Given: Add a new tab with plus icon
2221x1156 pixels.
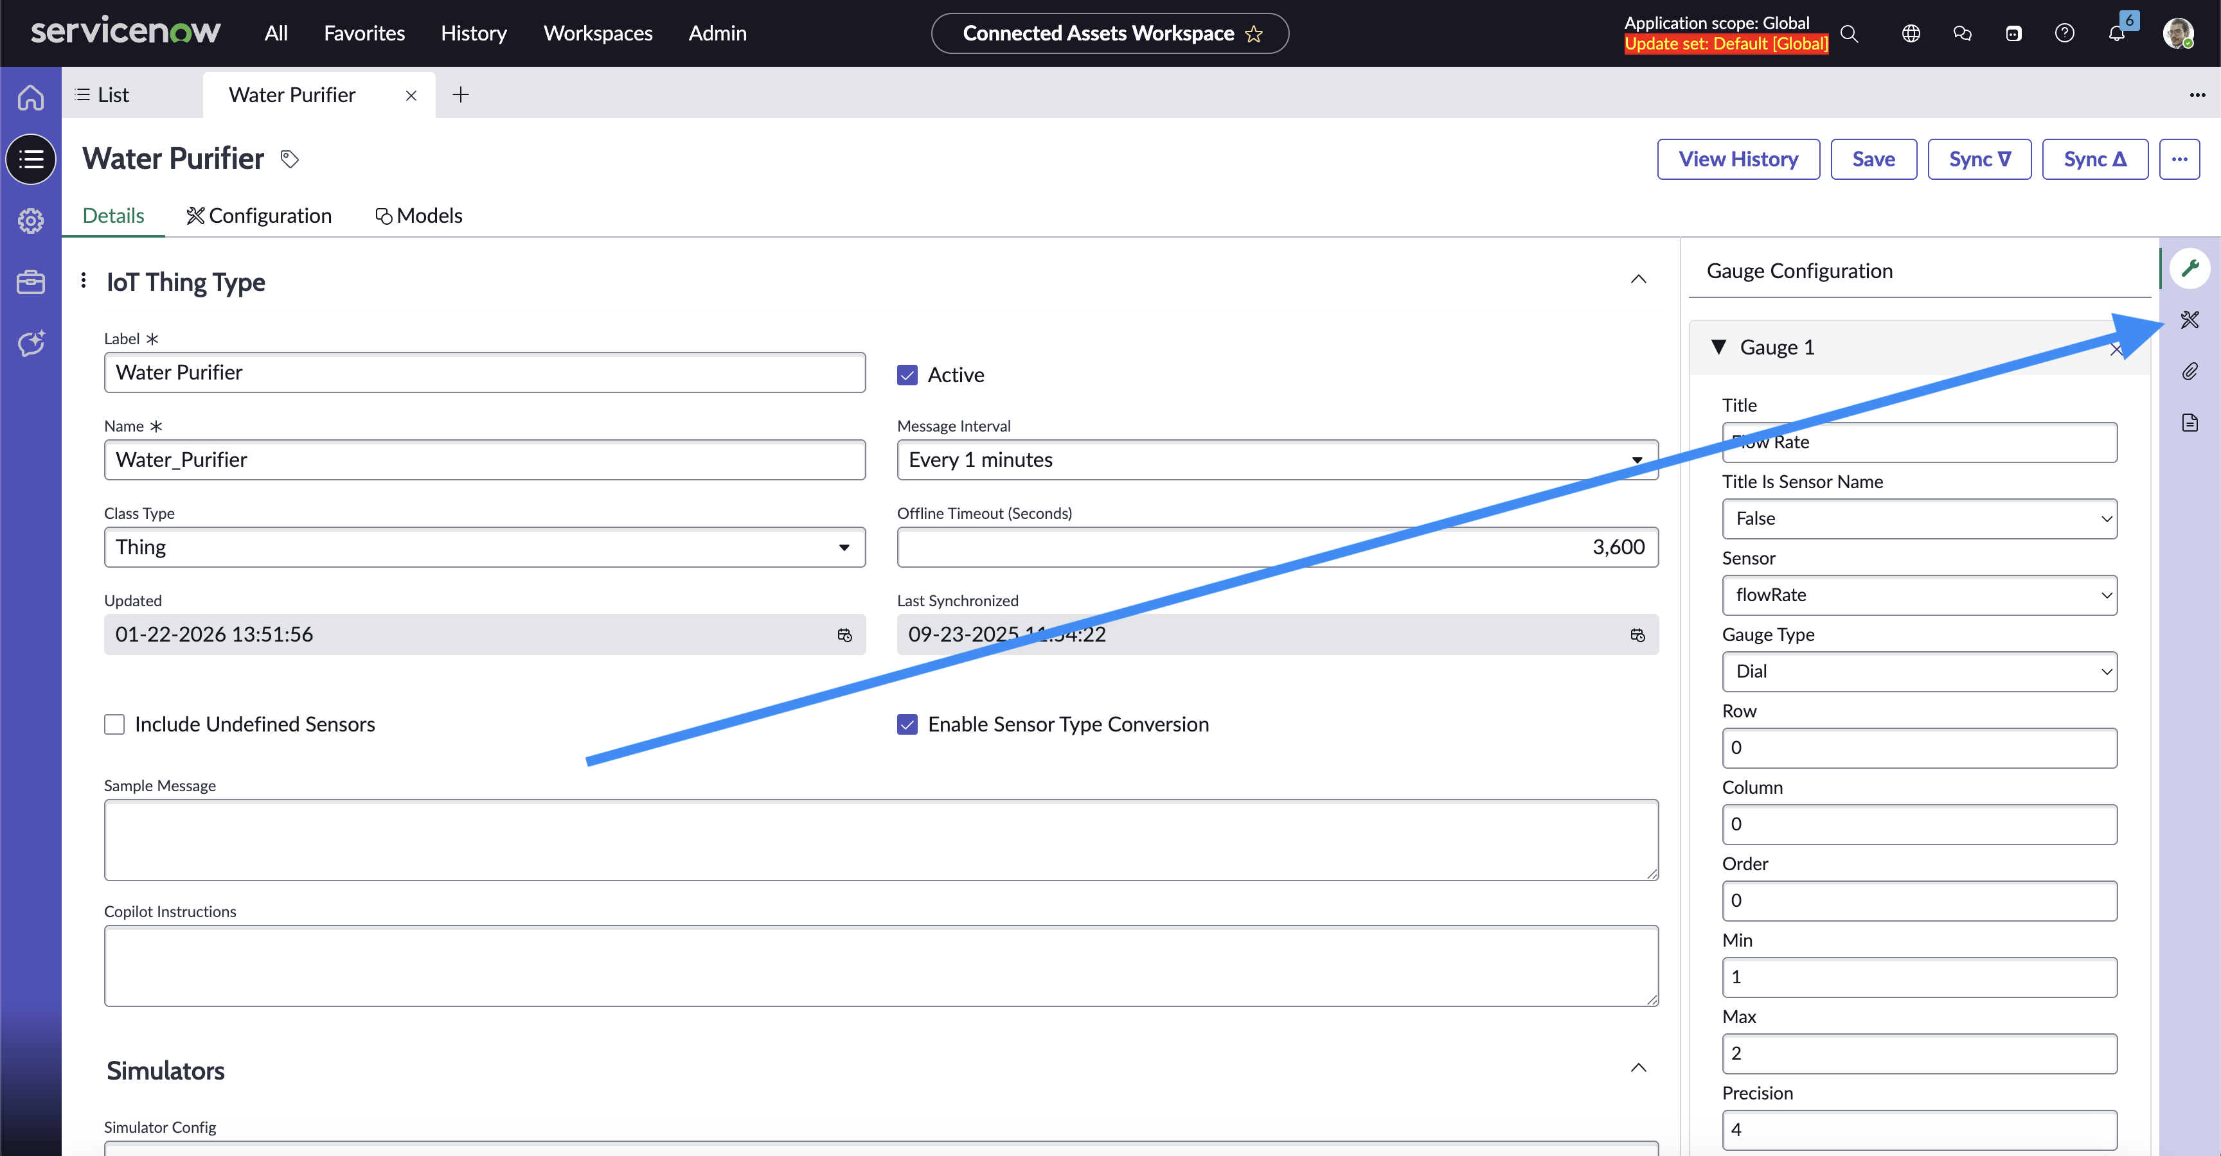Looking at the screenshot, I should click(460, 95).
